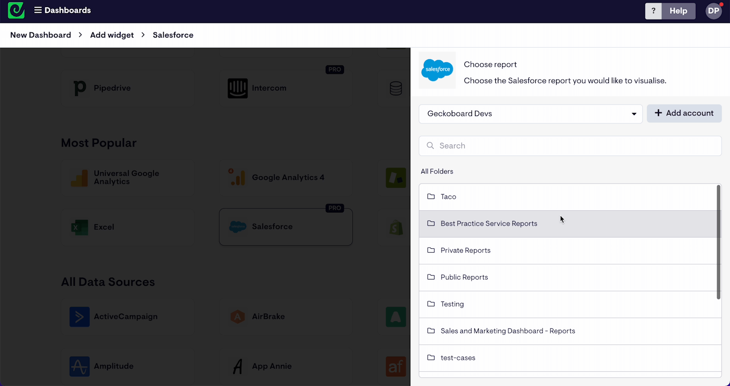Click folder icon beside Testing

tap(431, 304)
